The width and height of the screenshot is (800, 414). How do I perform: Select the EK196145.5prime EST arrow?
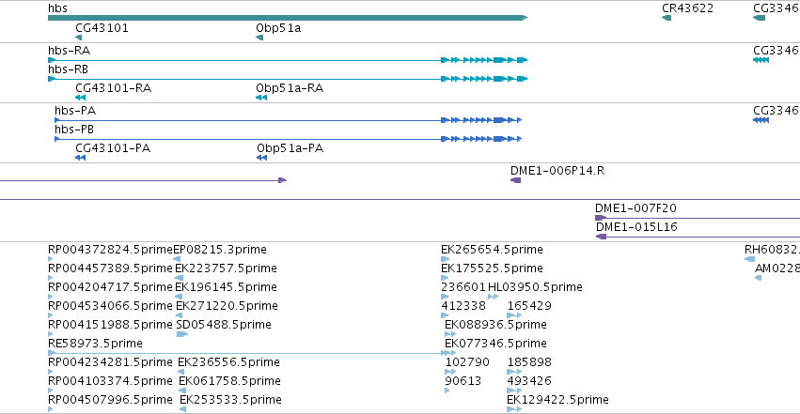[179, 297]
